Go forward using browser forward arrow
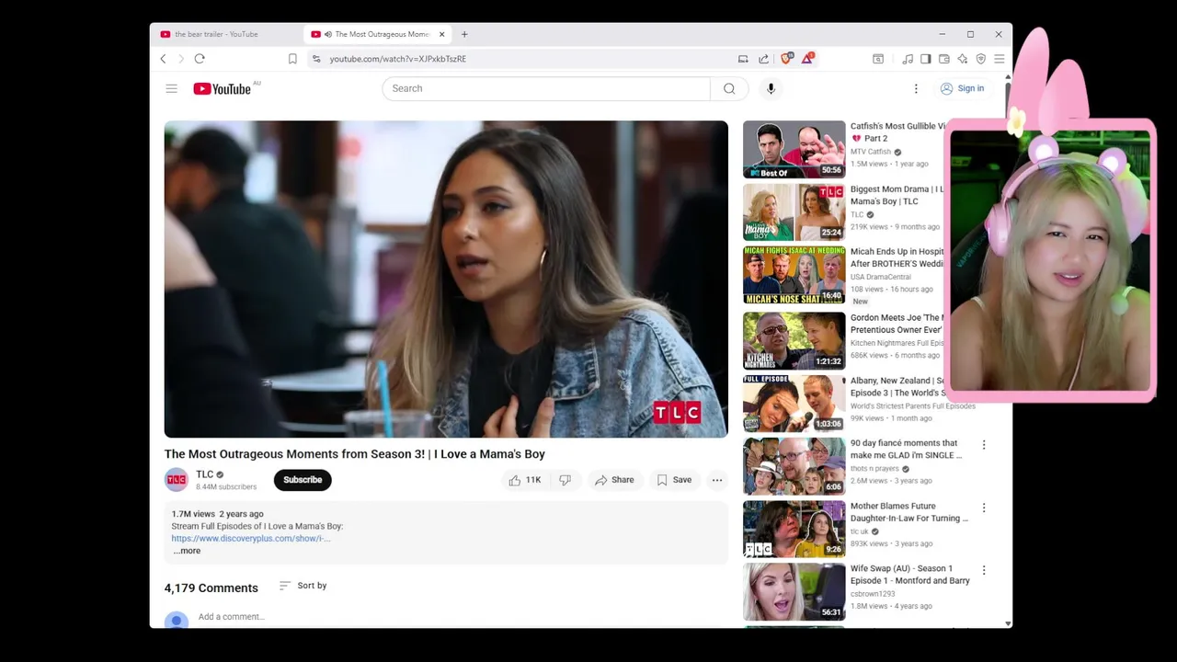 tap(181, 59)
